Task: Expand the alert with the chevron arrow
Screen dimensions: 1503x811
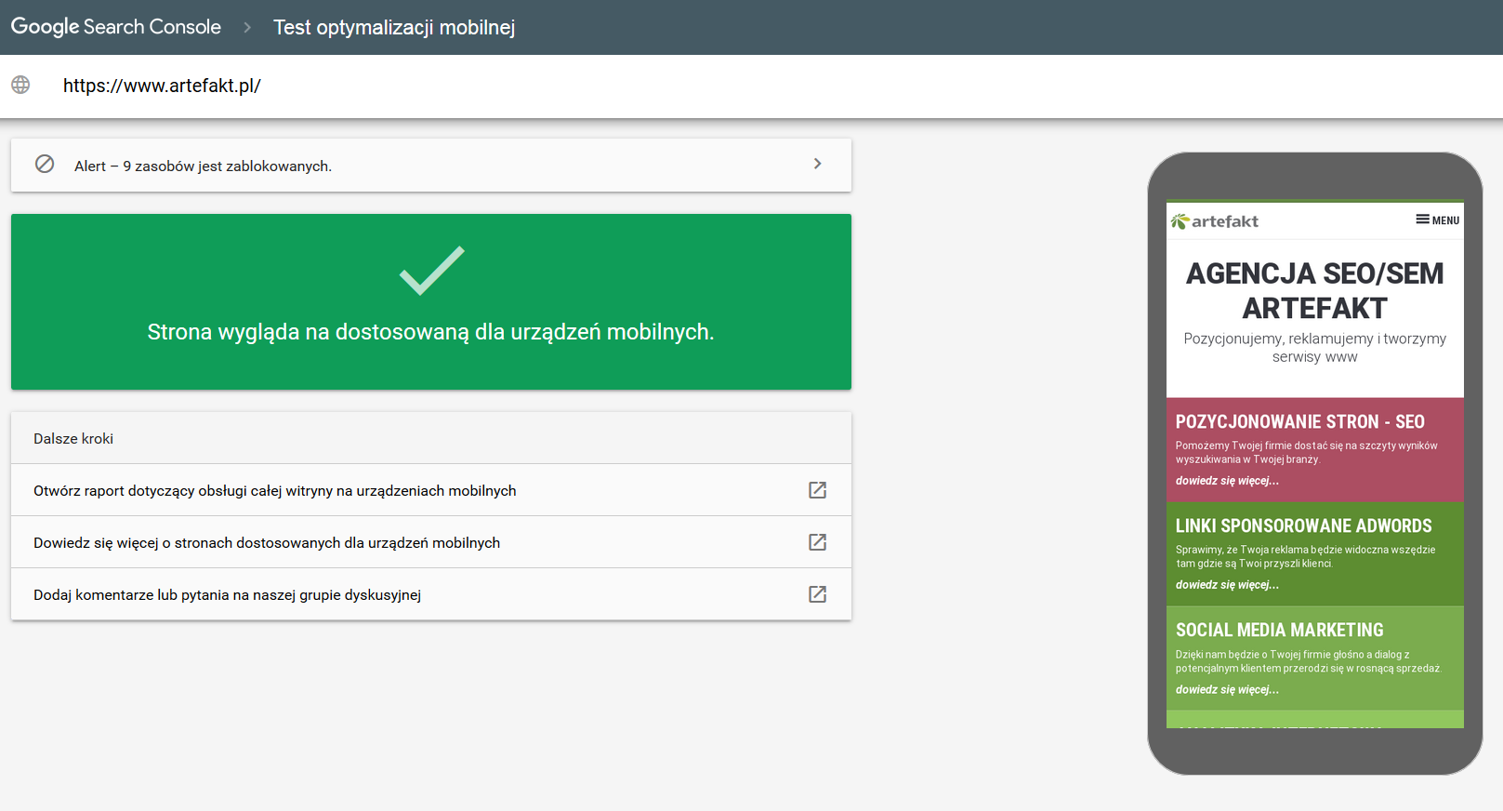Action: point(818,164)
